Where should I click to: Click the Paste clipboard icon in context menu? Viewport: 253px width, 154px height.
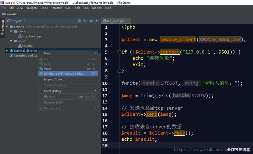point(41,69)
